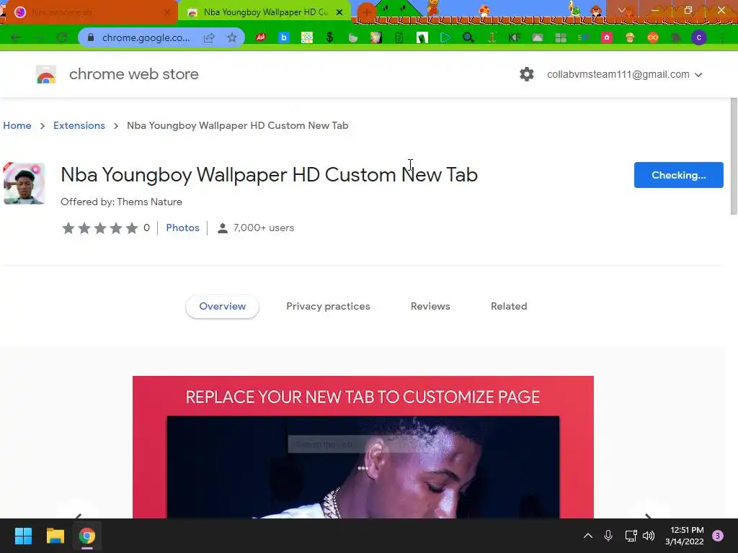Open the four-squares grid extension icon
Image resolution: width=738 pixels, height=553 pixels.
pyautogui.click(x=560, y=37)
